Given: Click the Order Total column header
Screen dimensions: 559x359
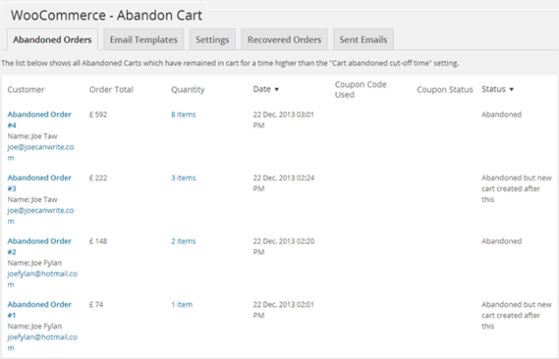Looking at the screenshot, I should point(111,90).
